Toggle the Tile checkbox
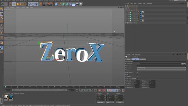Image resolution: width=188 pixels, height=106 pixels. click(x=137, y=74)
